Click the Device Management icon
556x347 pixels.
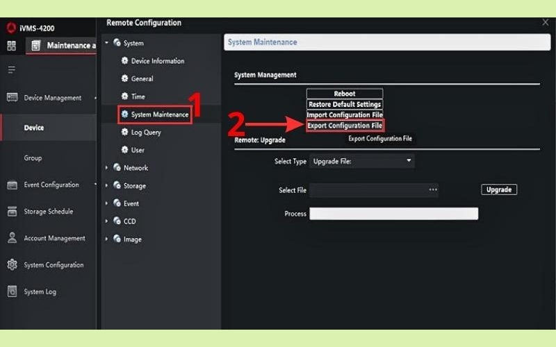(12, 98)
